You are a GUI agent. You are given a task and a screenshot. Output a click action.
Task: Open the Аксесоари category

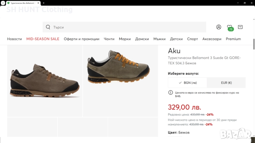pos(212,39)
